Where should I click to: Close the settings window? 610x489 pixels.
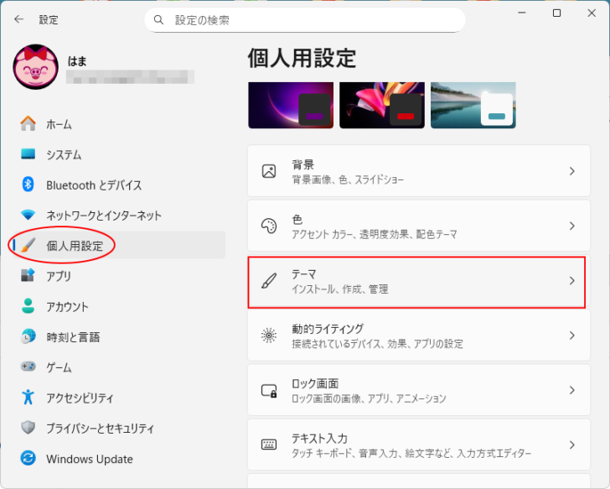592,13
